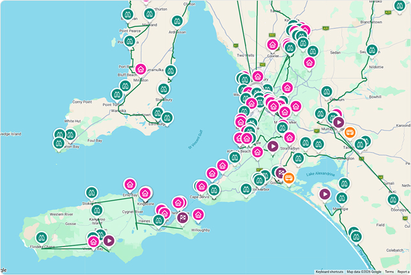Click binoculars marker at Stokes Bay
411x275 pixels.
(x=91, y=193)
